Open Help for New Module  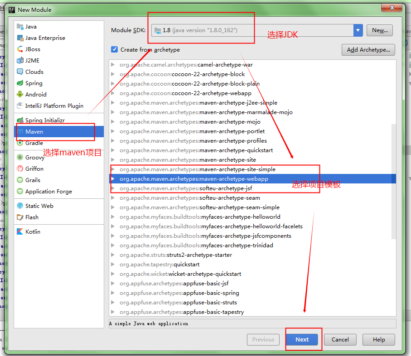click(x=379, y=340)
